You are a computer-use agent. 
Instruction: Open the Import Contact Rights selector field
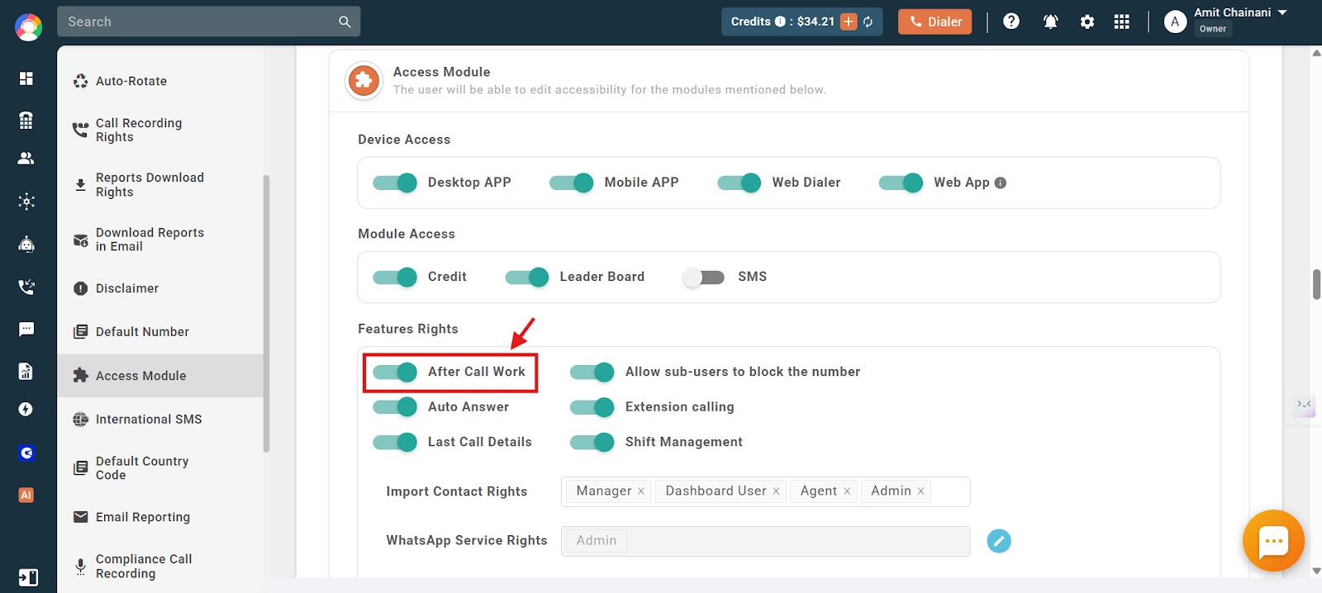tap(765, 491)
